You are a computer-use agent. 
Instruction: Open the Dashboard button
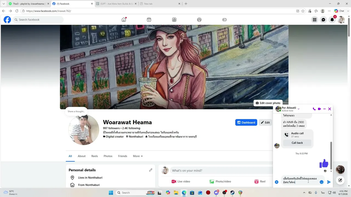tap(246, 123)
